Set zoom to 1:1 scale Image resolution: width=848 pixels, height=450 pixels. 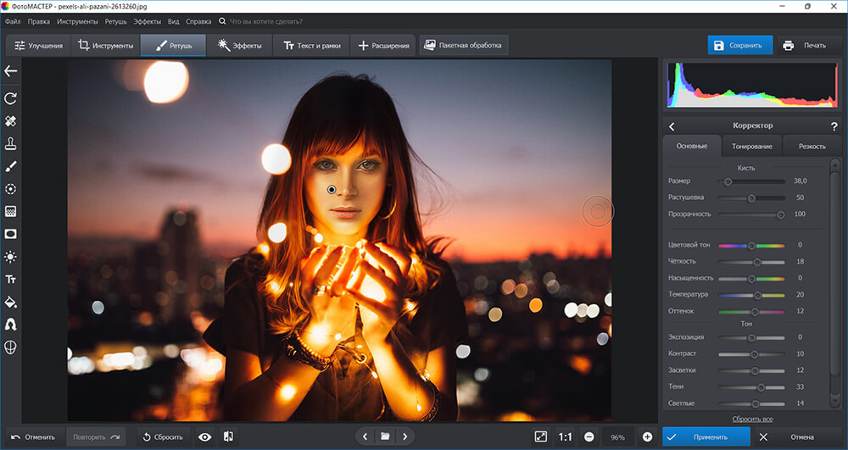(565, 437)
